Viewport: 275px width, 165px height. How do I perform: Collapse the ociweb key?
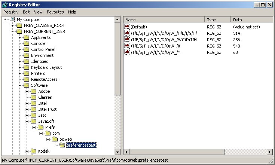click(48, 140)
